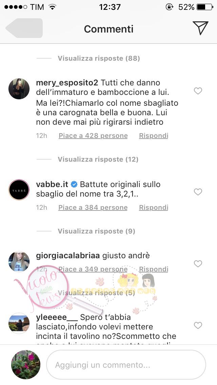Open mery_esposito2's profile picture
This screenshot has width=217, height=385.
tap(19, 89)
